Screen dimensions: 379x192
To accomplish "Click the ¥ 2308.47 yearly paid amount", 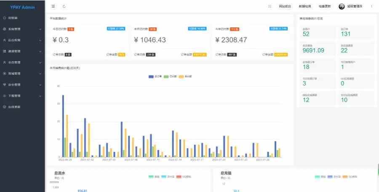I will coord(231,40).
